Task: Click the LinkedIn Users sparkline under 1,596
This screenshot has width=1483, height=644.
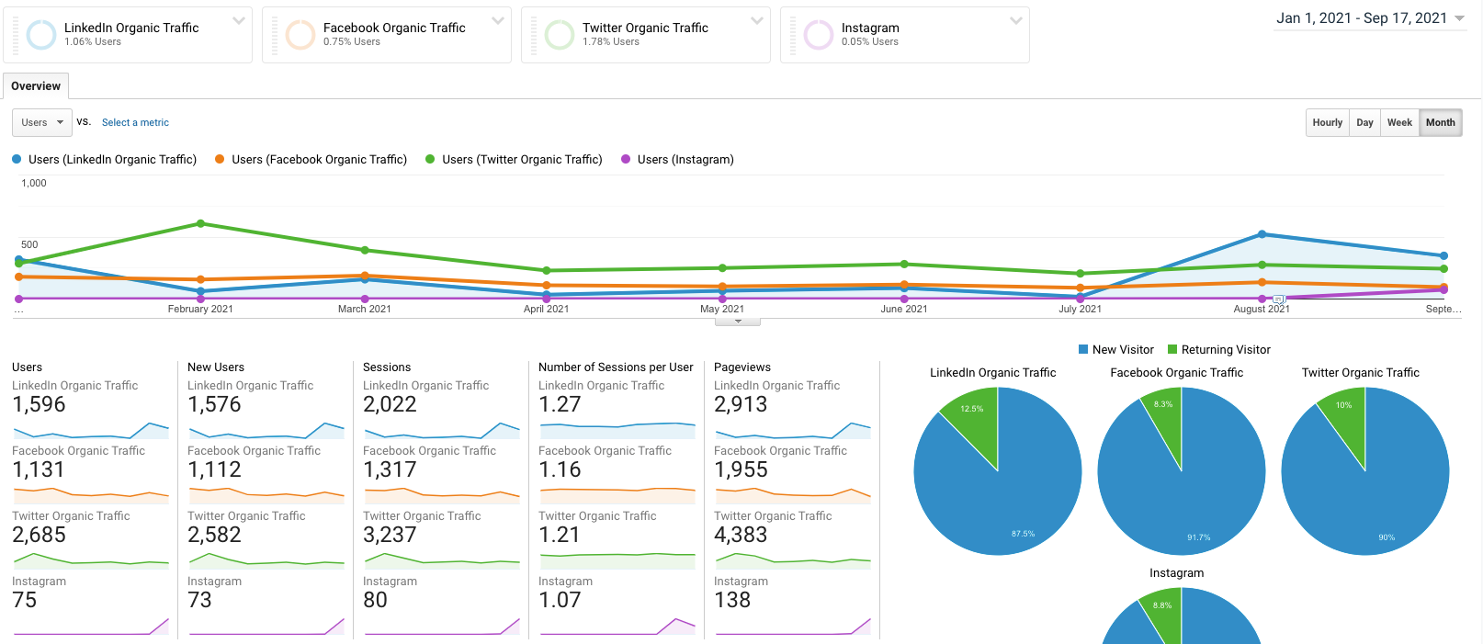Action: [x=90, y=430]
